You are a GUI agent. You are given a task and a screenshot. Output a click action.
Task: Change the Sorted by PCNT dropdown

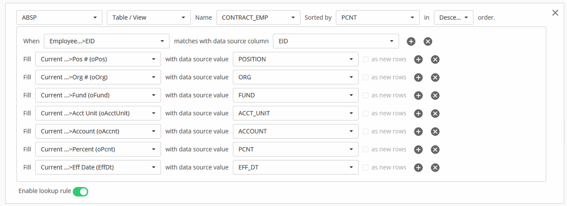(x=377, y=18)
